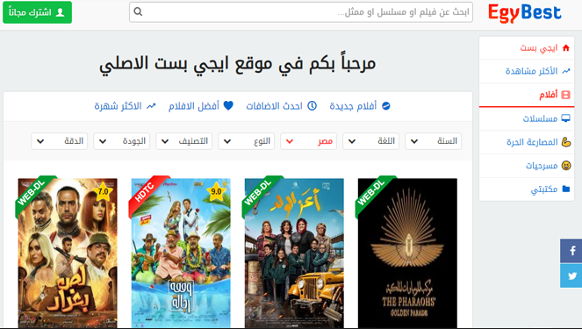The height and width of the screenshot is (329, 582).
Task: Click the heart icon beside أفضل الافلام
Action: 228,106
